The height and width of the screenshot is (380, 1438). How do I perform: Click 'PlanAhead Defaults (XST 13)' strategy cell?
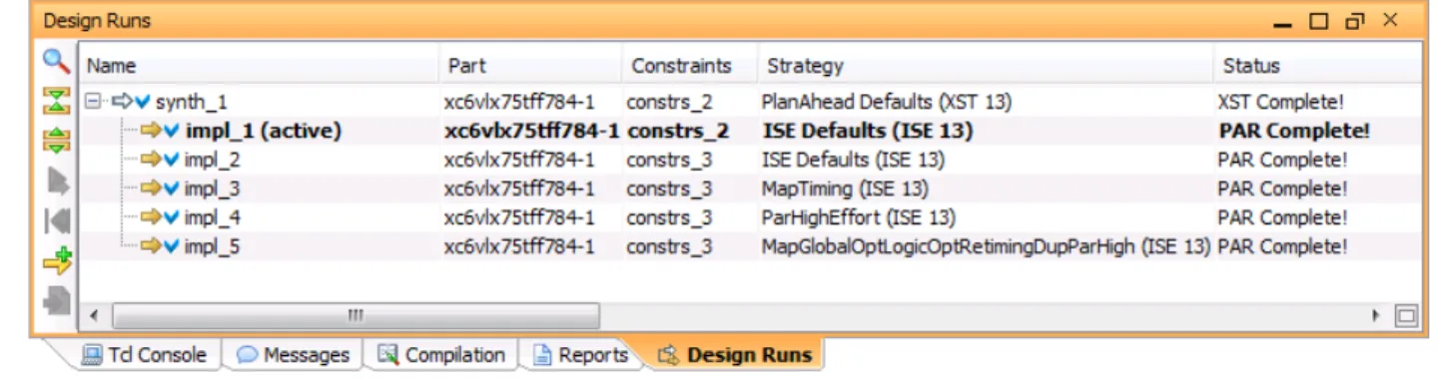(x=887, y=102)
